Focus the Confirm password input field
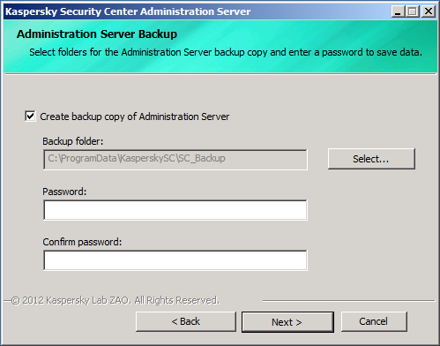The width and height of the screenshot is (440, 346). click(x=175, y=260)
